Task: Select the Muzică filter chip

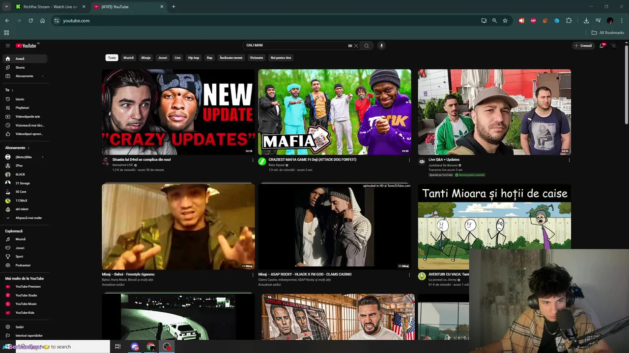Action: click(129, 58)
